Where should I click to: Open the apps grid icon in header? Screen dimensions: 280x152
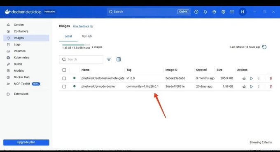232,12
